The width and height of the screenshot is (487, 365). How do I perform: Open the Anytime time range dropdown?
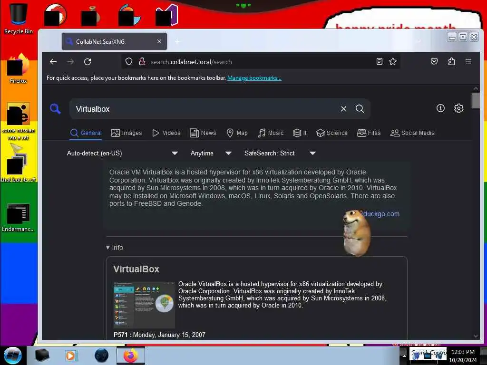click(211, 153)
